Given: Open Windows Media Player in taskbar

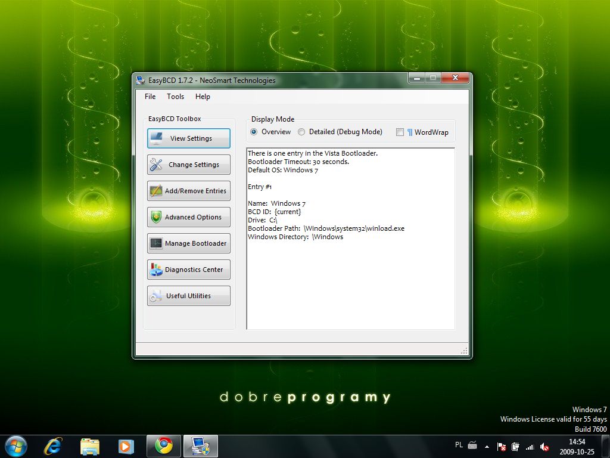Looking at the screenshot, I should 126,445.
